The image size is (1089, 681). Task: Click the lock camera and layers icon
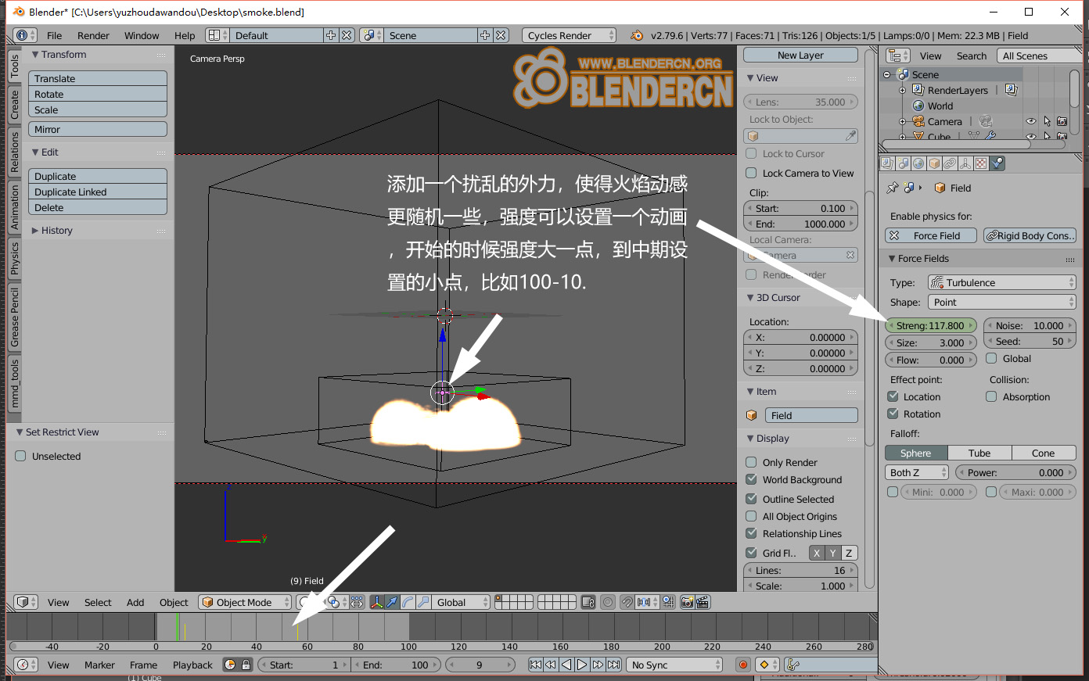click(588, 602)
